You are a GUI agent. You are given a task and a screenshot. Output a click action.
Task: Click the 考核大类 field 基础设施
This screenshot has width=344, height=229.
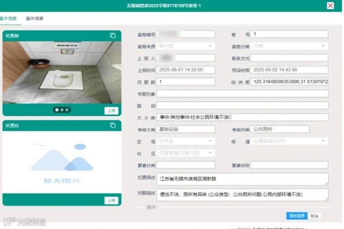click(185, 130)
